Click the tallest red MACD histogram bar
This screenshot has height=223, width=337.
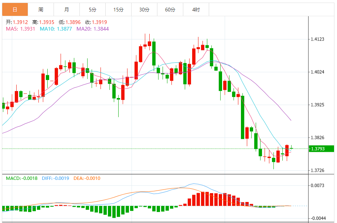[x=203, y=199]
